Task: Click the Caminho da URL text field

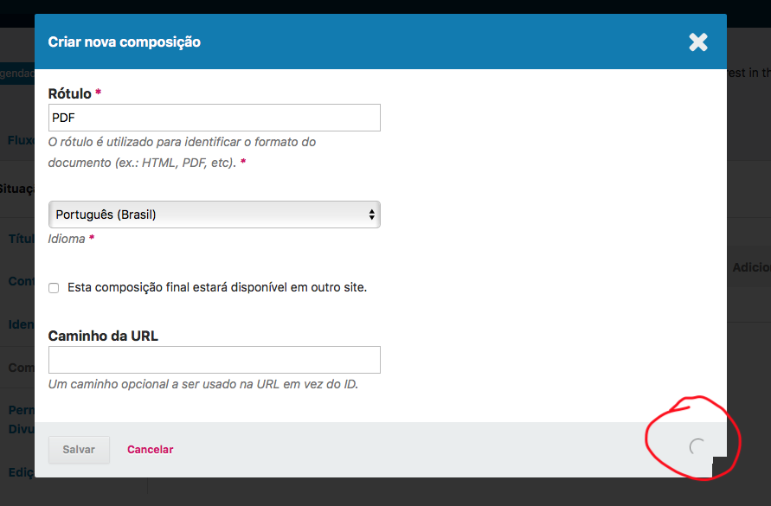Action: tap(215, 360)
